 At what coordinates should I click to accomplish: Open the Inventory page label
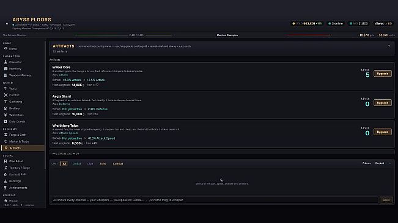click(x=15, y=69)
